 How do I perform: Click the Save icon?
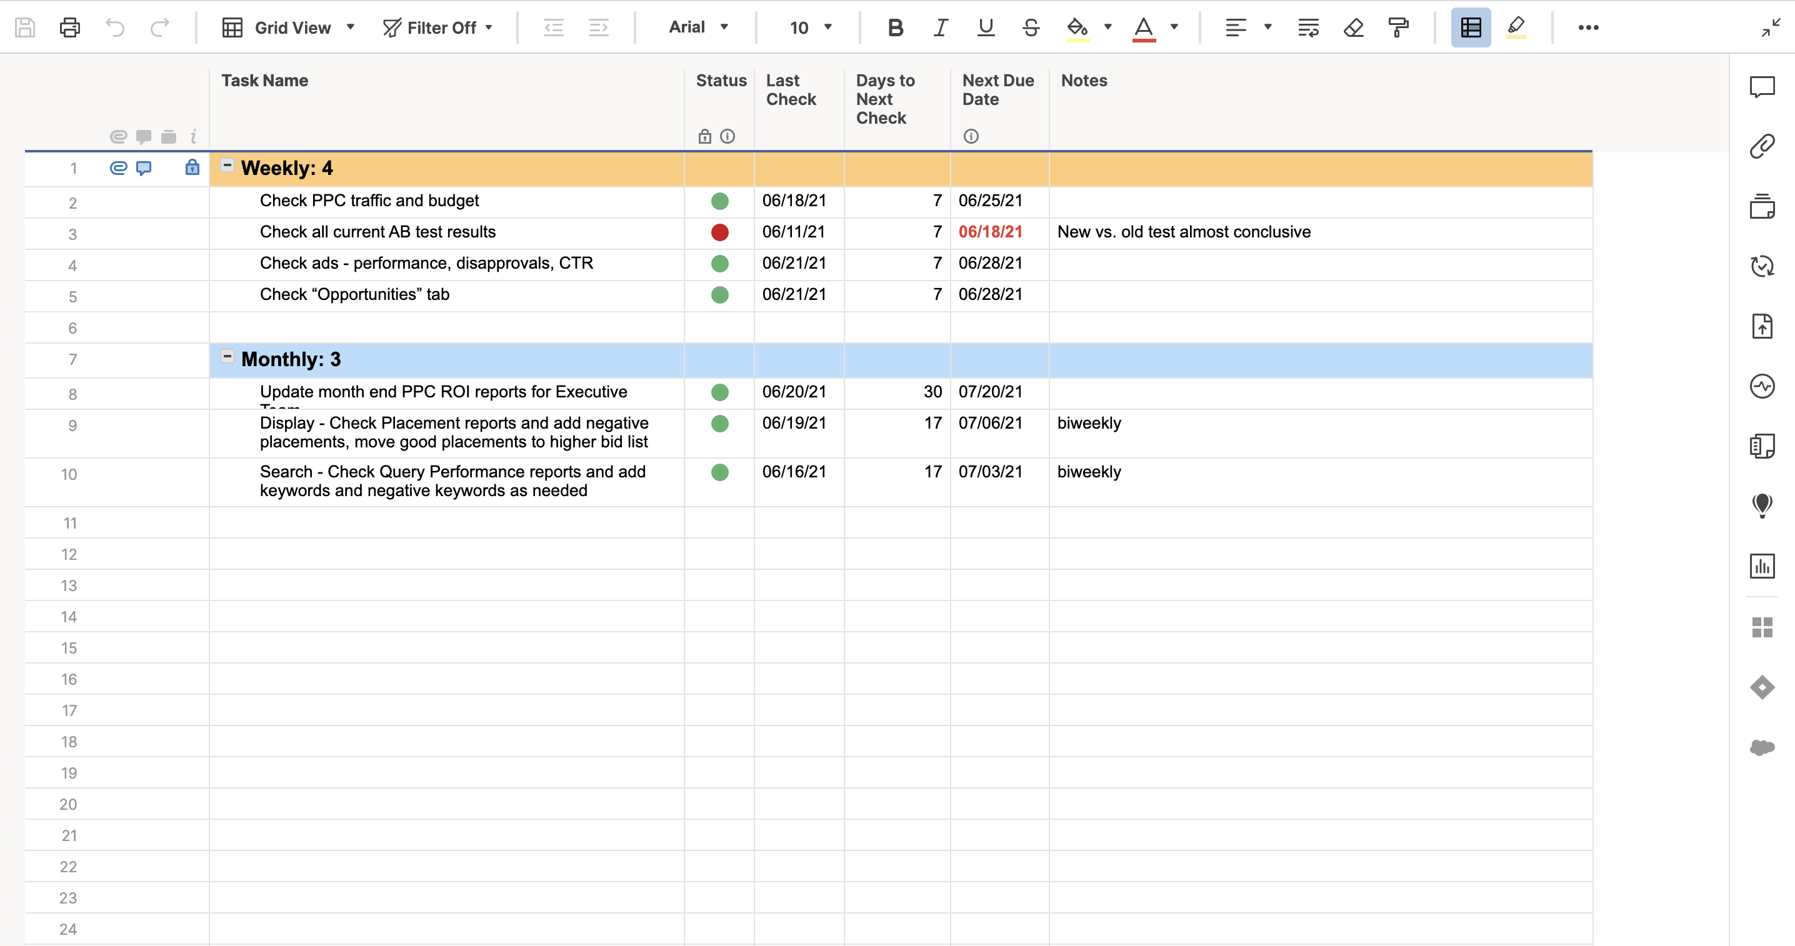(25, 27)
